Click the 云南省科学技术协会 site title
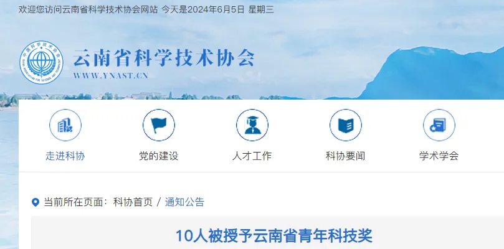Image resolution: width=504 pixels, height=249 pixels. (164, 58)
